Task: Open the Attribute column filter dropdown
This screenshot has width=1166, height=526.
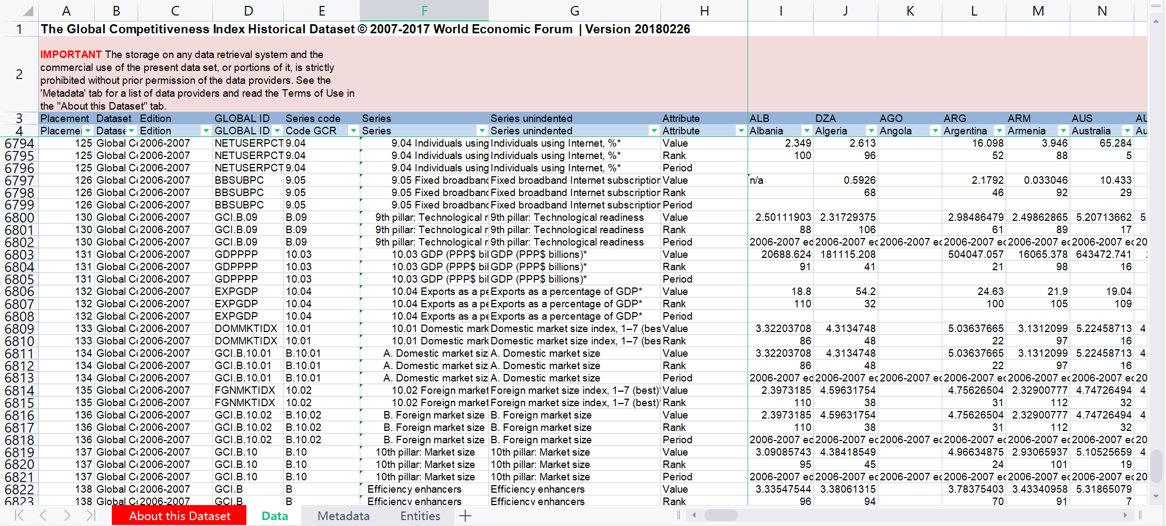Action: (x=741, y=131)
